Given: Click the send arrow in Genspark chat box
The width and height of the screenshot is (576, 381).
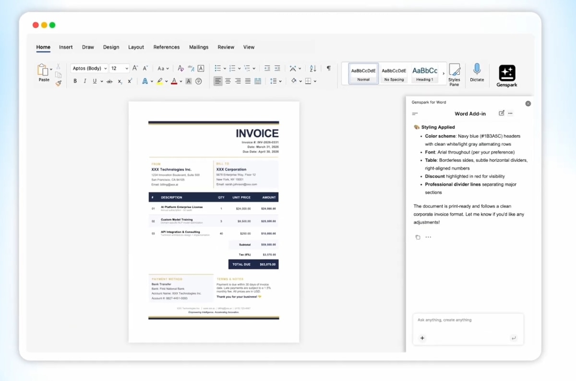Looking at the screenshot, I should click(514, 338).
